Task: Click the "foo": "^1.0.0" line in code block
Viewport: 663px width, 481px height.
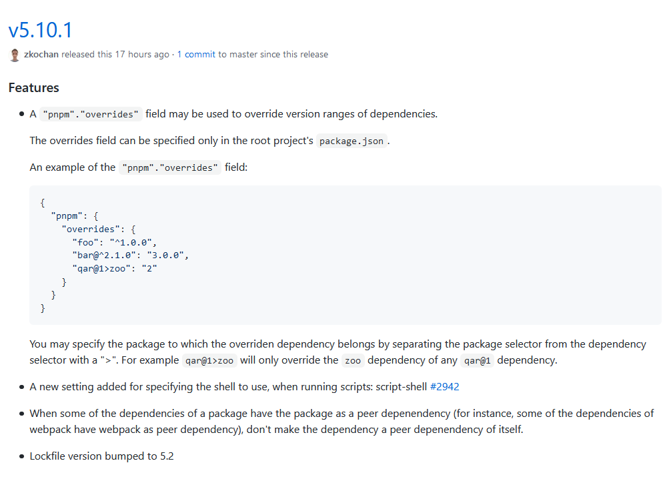Action: 114,242
